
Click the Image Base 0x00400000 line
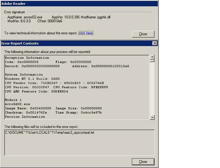click(53, 108)
